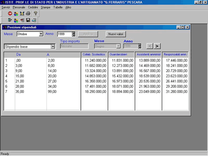Viewport: 208px width, 156px height.
Task: Maximize the Posizioni stipendiali window
Action: coord(183,27)
